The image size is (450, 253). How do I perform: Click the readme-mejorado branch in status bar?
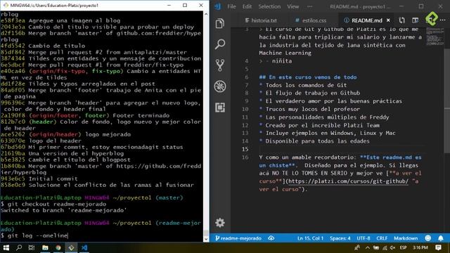(238, 238)
